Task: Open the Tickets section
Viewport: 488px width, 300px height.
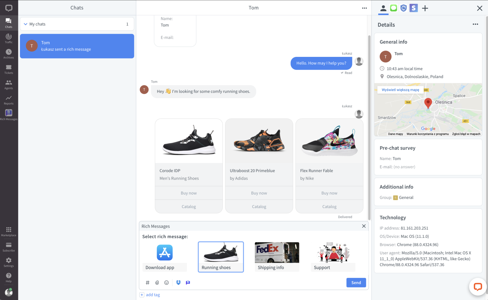Action: click(x=9, y=69)
